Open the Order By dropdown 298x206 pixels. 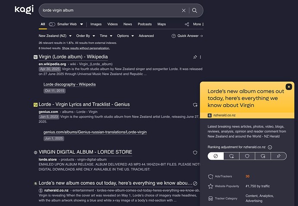86,36
